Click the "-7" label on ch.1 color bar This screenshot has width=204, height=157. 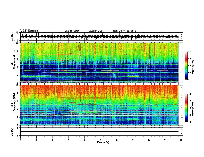pos(190,80)
